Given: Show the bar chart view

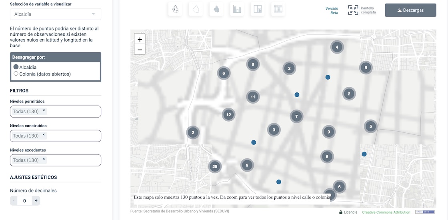Looking at the screenshot, I should pos(237,9).
